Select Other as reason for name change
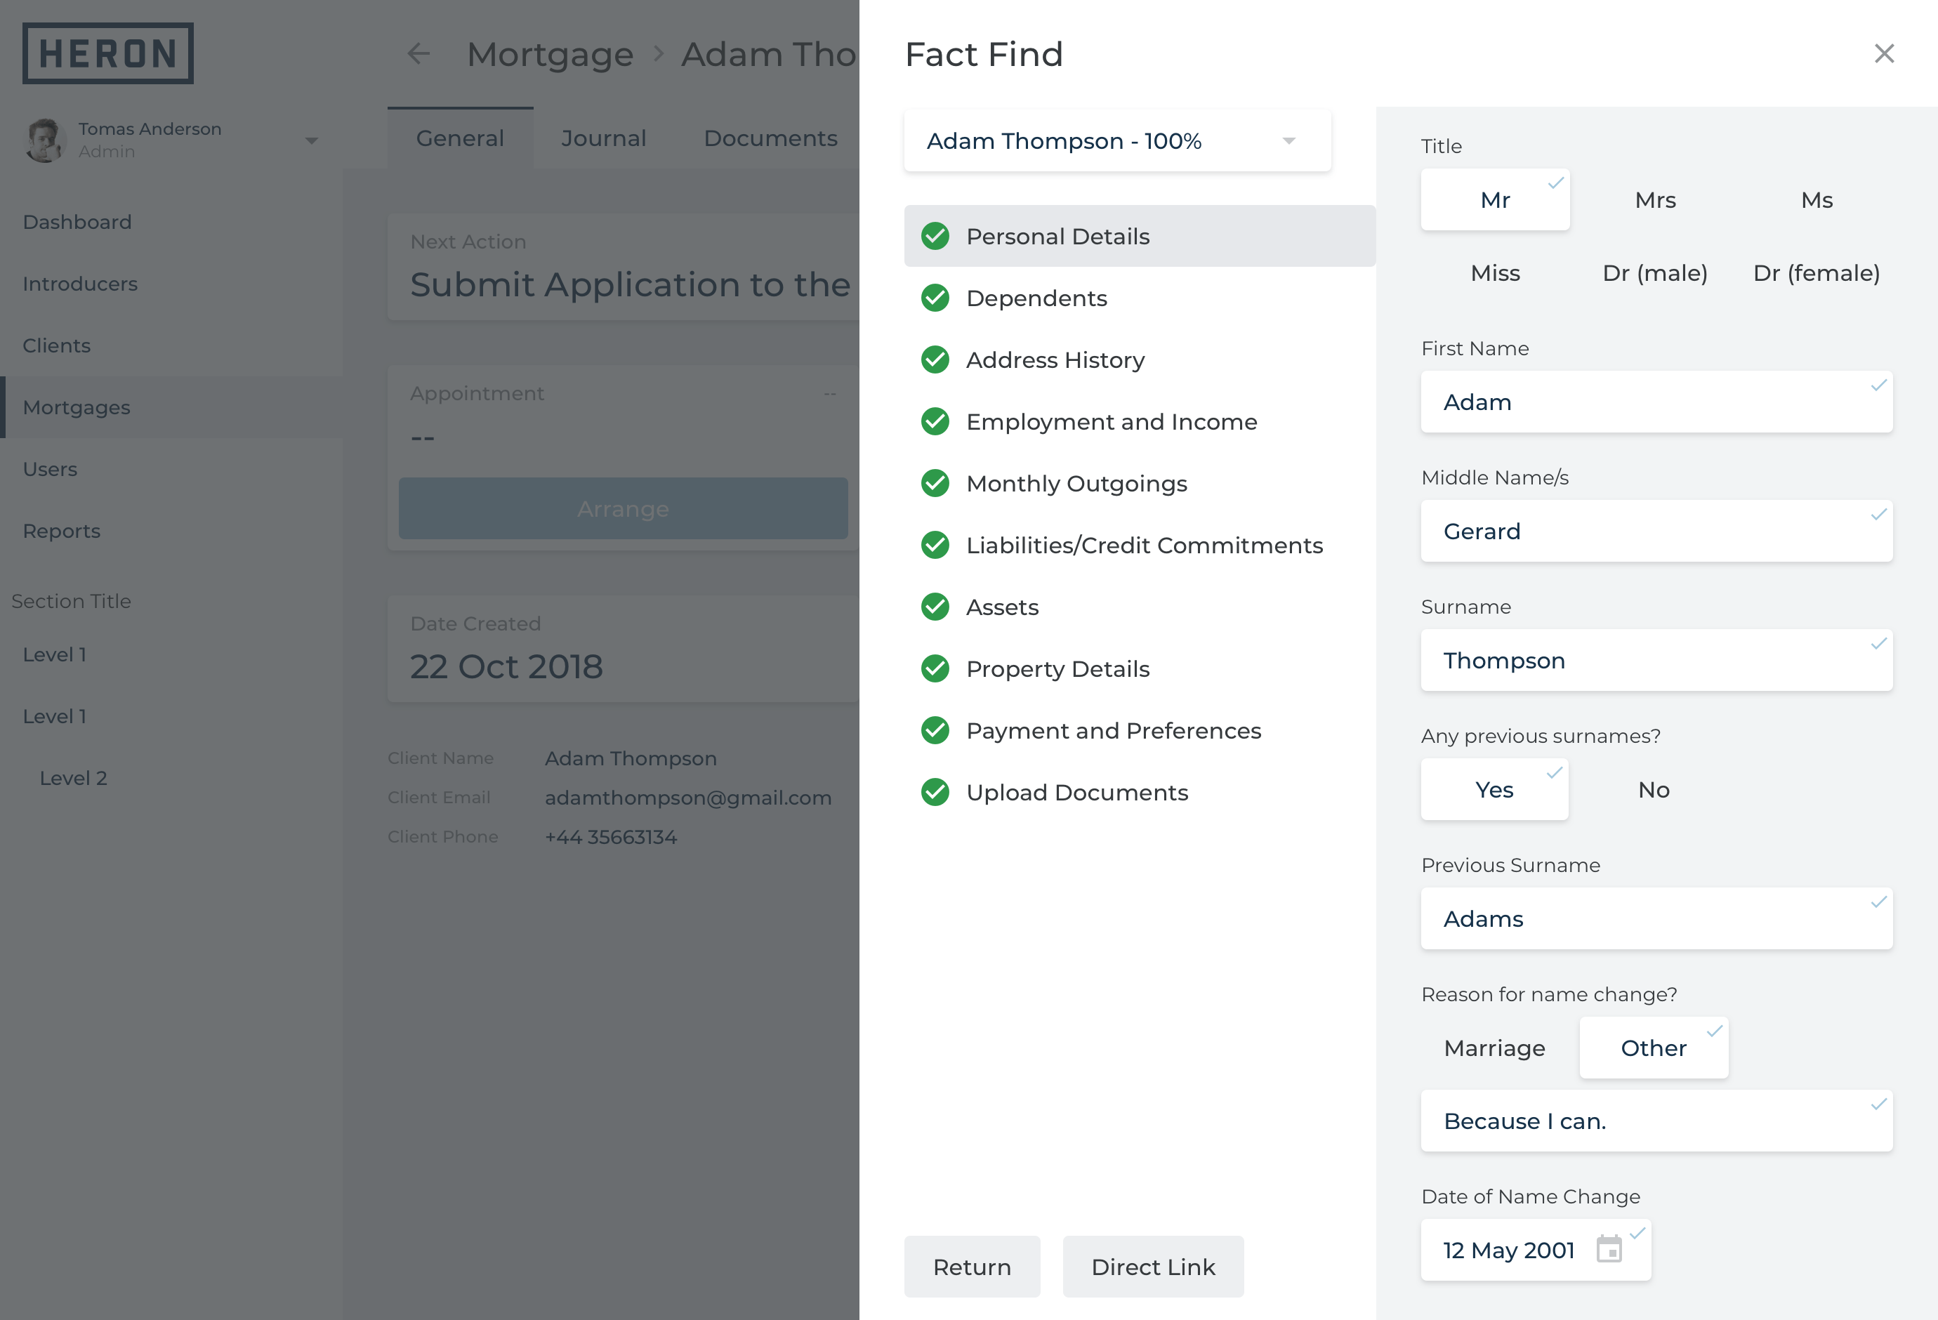 1654,1048
